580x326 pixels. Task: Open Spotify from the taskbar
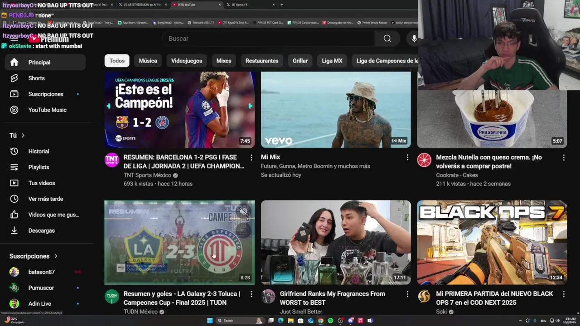pyautogui.click(x=330, y=321)
